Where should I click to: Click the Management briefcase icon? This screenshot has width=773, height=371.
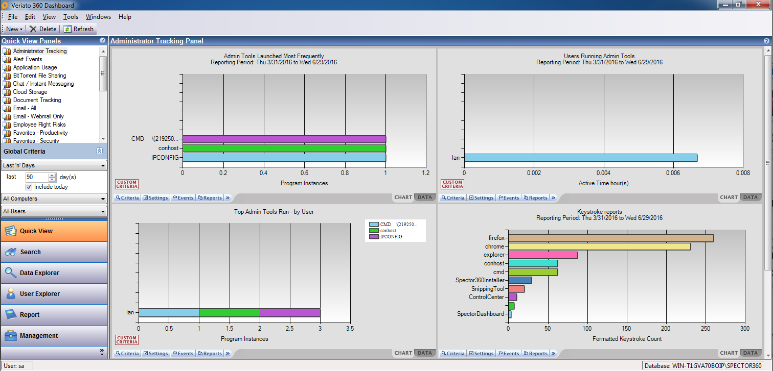[11, 336]
